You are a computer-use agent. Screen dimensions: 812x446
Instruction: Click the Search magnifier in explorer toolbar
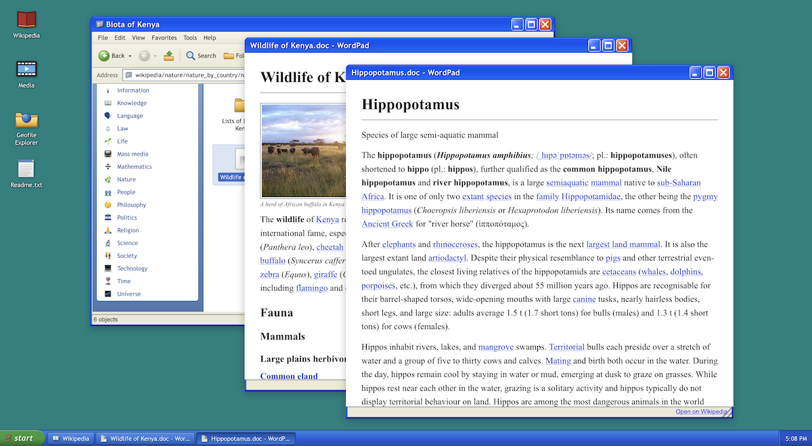[191, 55]
